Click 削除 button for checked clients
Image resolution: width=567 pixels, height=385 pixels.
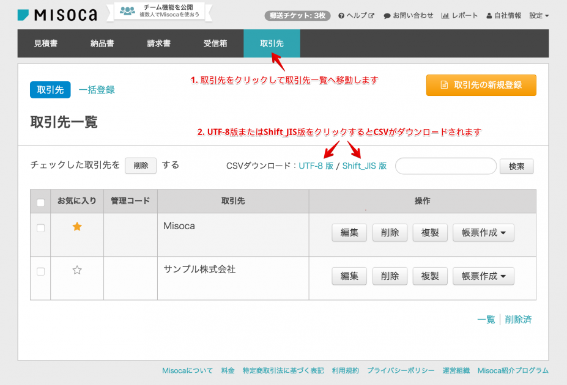(x=141, y=166)
